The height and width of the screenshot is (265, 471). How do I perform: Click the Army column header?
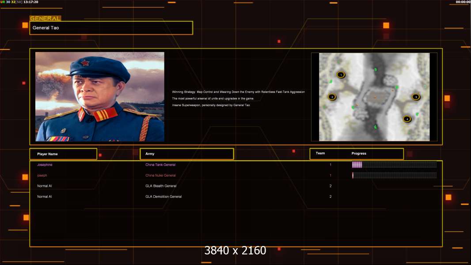[x=187, y=154]
